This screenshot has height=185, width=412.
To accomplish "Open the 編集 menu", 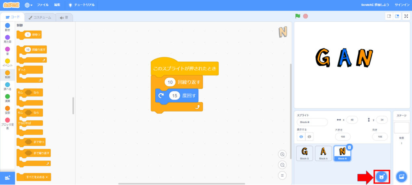I will click(57, 5).
